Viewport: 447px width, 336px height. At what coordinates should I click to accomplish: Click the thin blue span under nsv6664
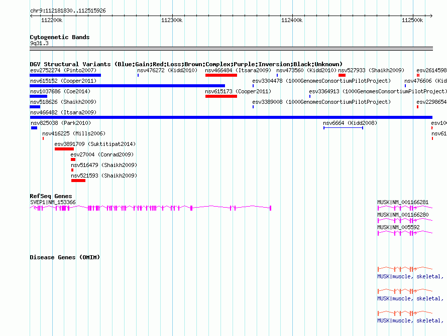coord(343,128)
